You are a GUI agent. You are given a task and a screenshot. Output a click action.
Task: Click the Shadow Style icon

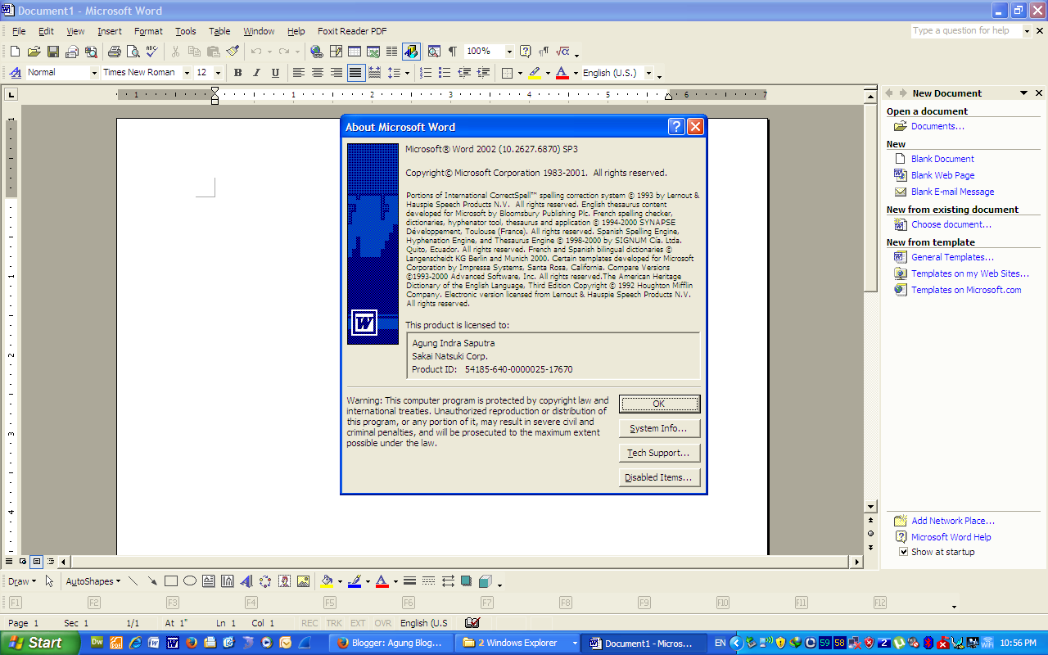click(x=467, y=581)
